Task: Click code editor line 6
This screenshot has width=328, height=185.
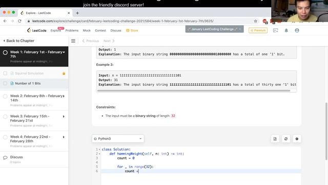Action: [x=201, y=171]
